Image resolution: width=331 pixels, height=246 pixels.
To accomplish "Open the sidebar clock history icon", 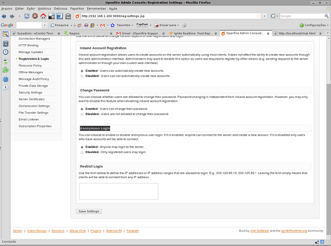I will click(x=6, y=52).
